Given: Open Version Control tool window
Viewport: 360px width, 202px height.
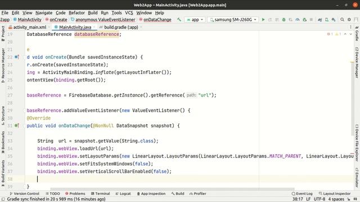Looking at the screenshot, I should [24, 194].
